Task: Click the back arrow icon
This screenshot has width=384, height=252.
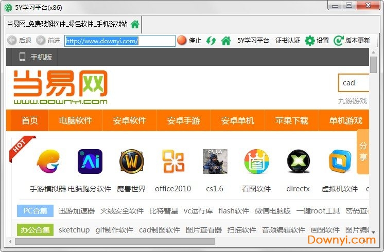Action: tap(12, 40)
